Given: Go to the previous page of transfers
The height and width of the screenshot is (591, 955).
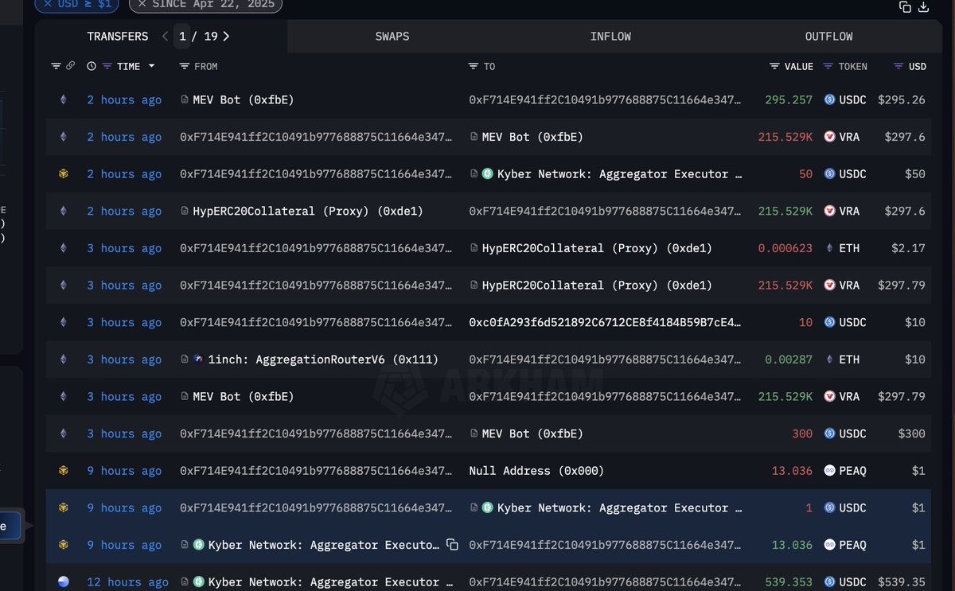Looking at the screenshot, I should [x=165, y=37].
